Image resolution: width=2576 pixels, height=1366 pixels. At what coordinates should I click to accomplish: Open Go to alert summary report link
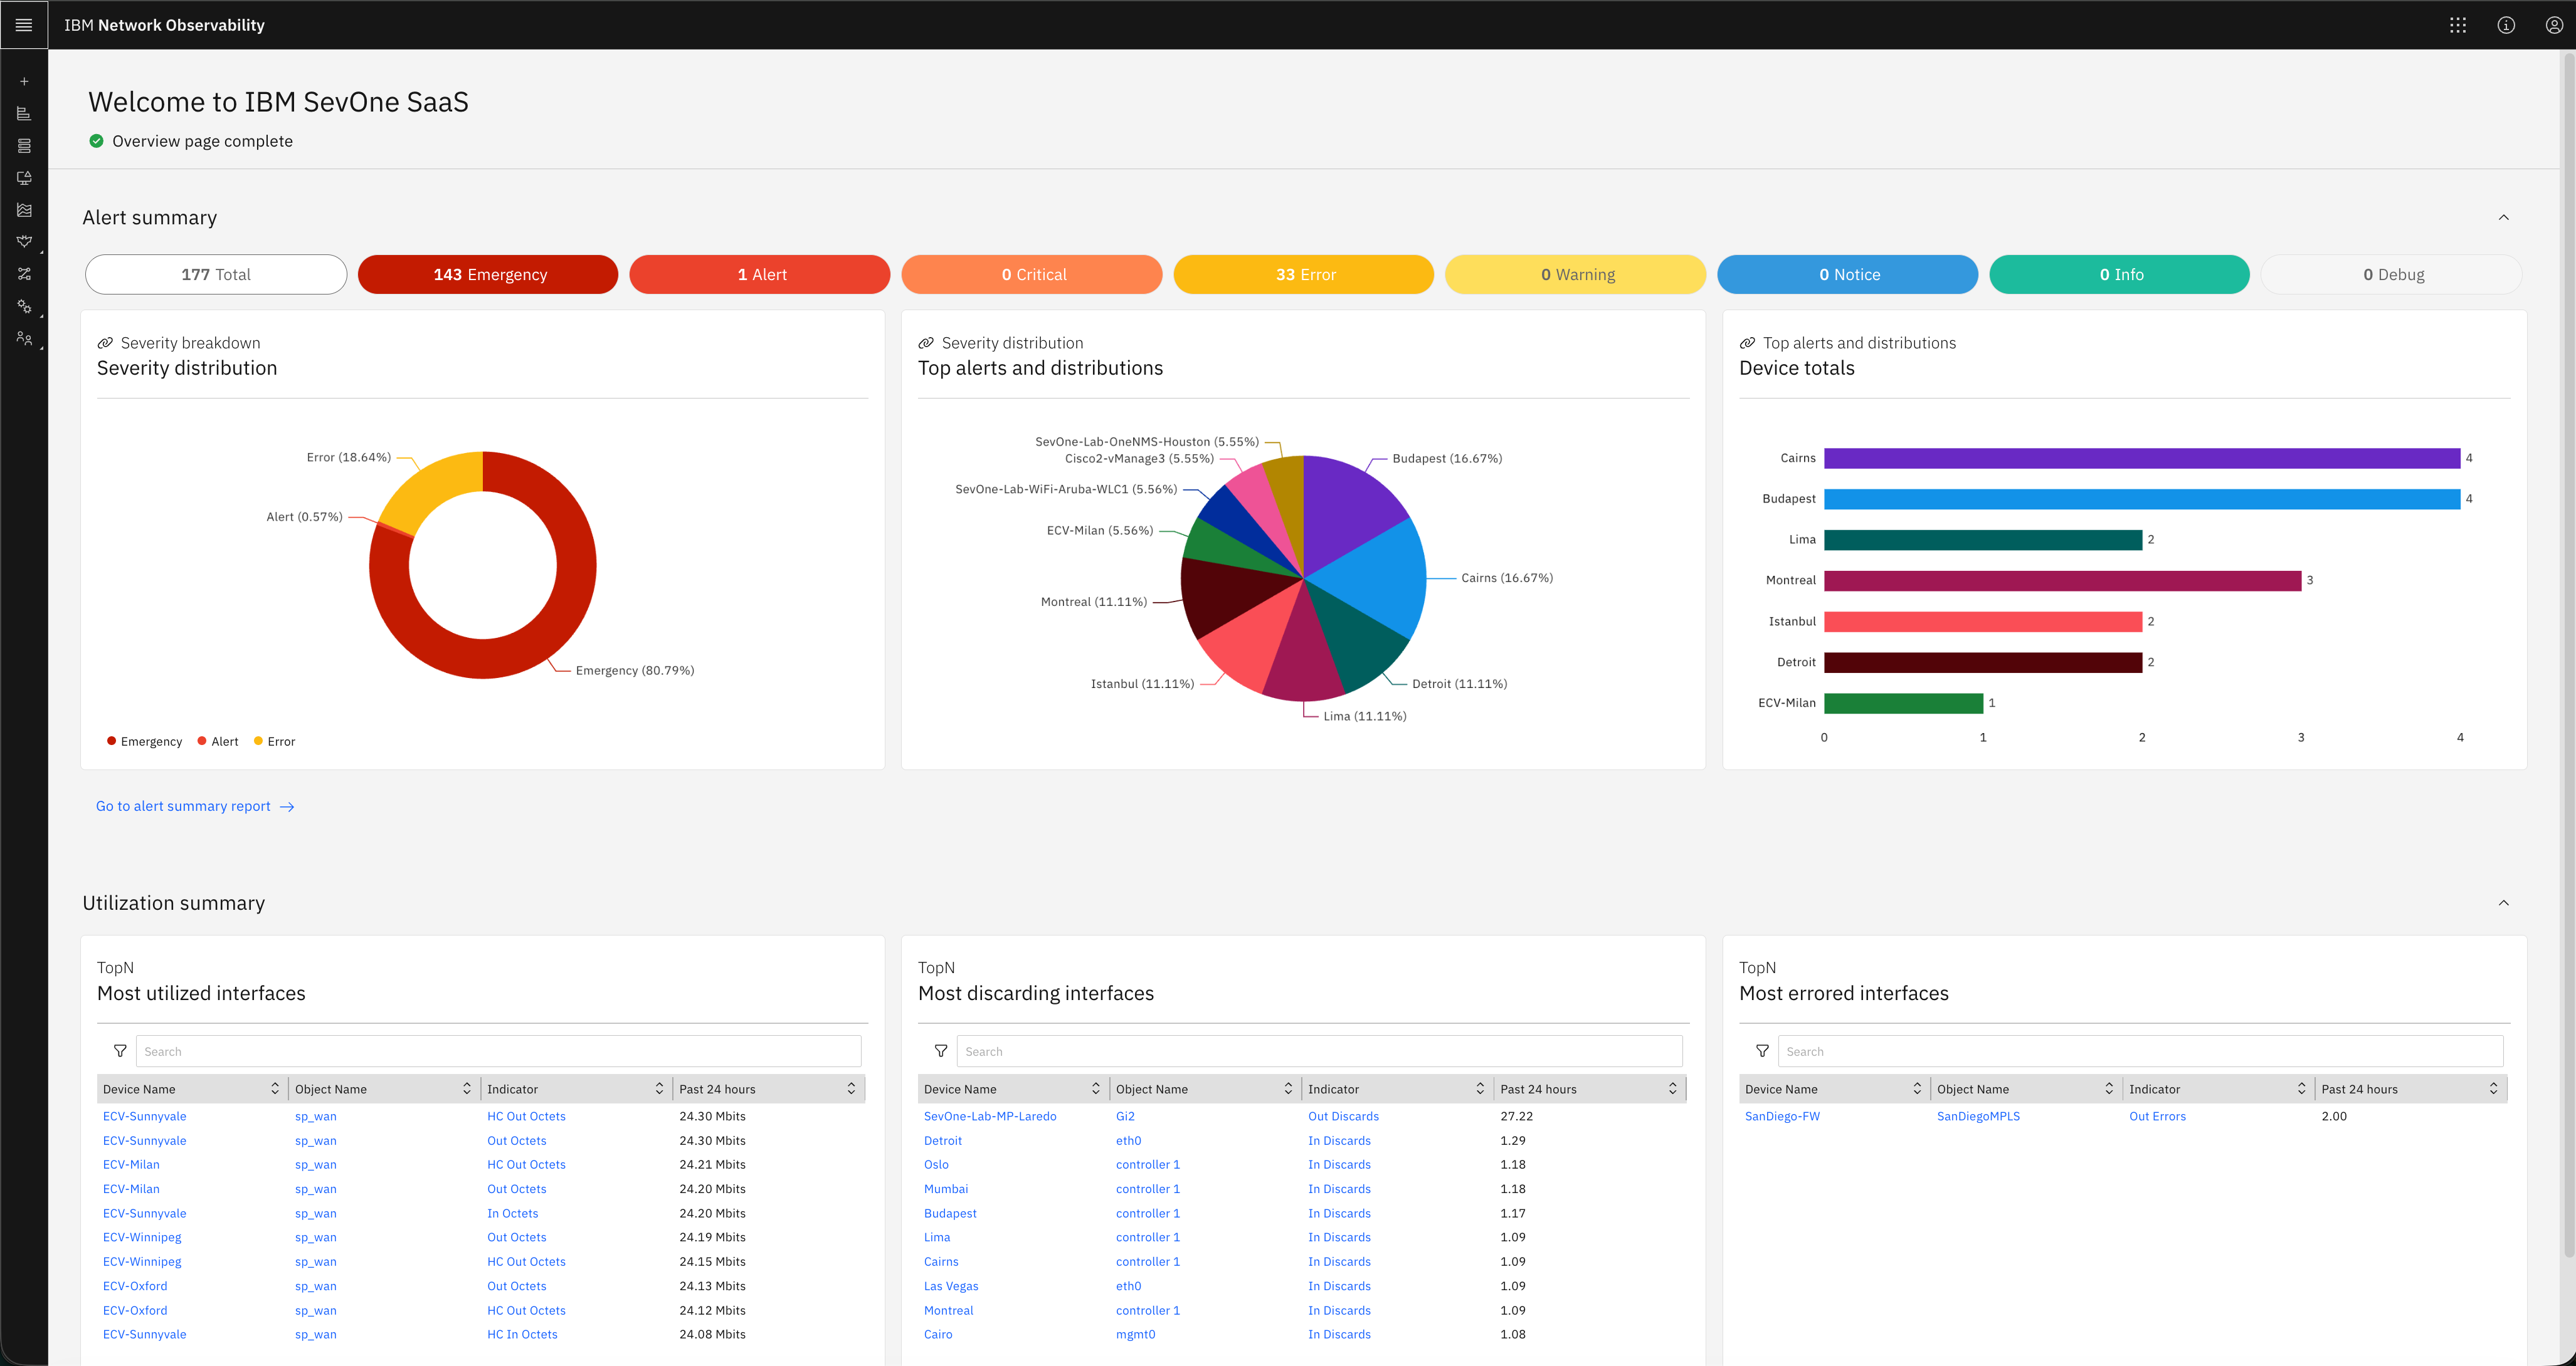point(195,806)
